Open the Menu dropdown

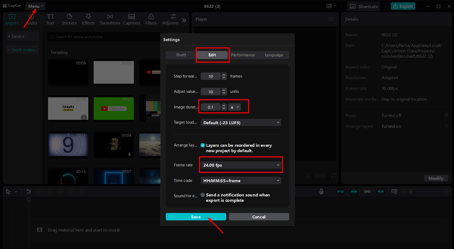[x=35, y=6]
